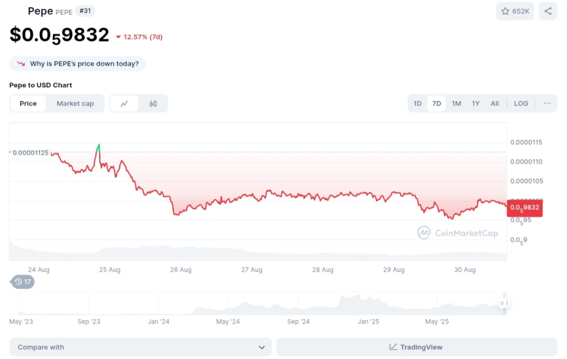Select the Price toggle
This screenshot has height=359, width=567.
[28, 103]
